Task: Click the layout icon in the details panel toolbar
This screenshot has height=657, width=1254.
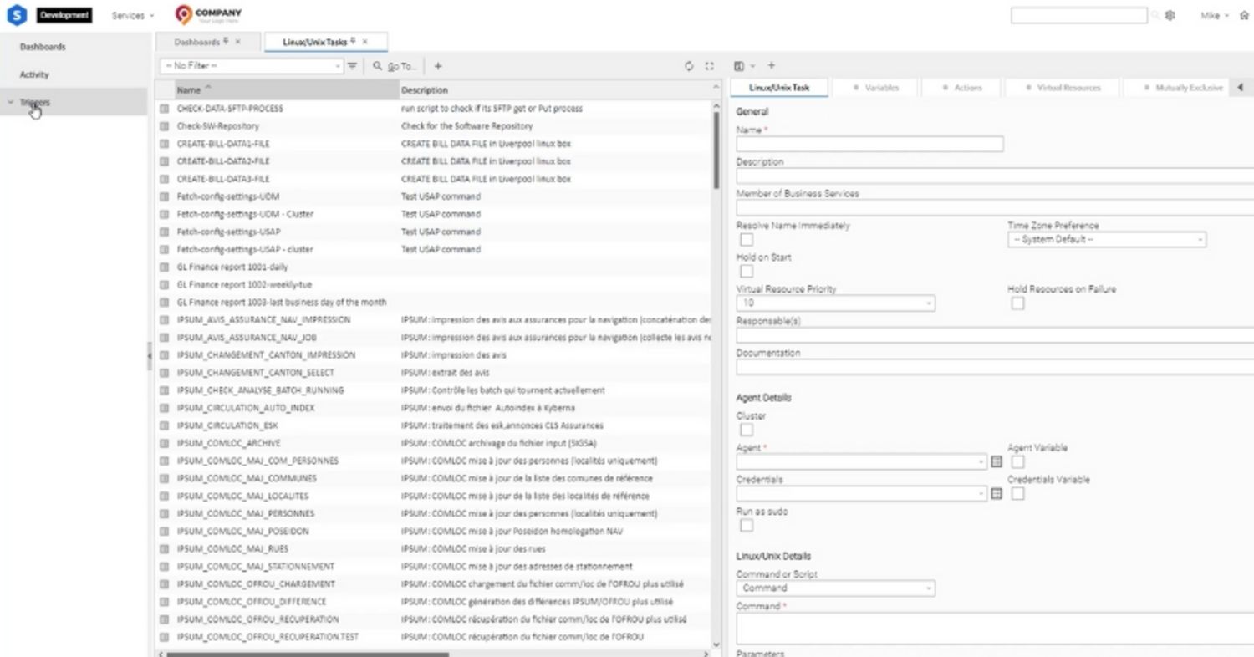Action: coord(739,65)
